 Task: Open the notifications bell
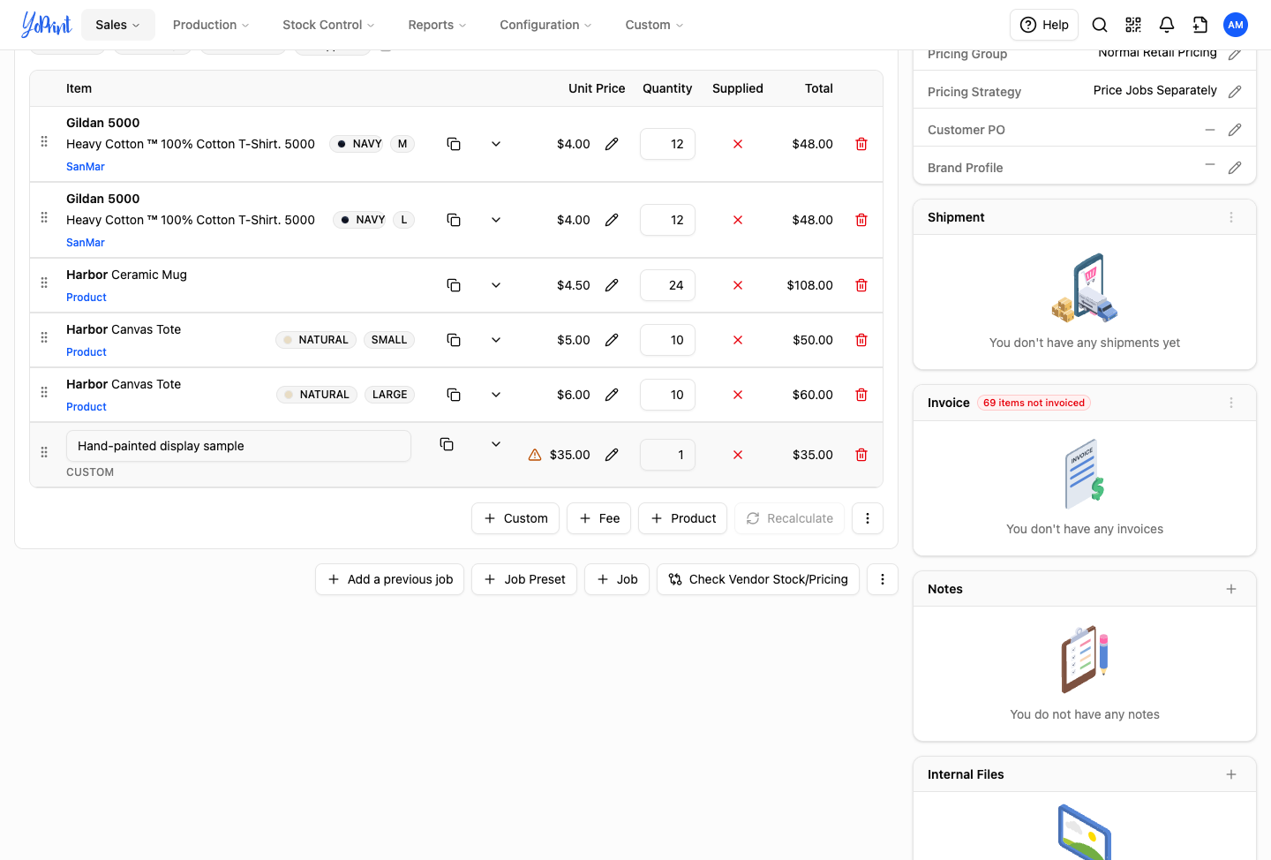[x=1167, y=25]
